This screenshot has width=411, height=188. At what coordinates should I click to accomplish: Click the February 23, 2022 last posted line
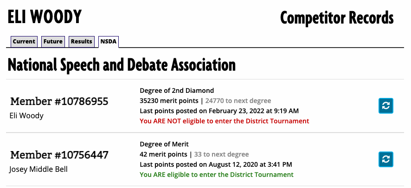pyautogui.click(x=219, y=111)
